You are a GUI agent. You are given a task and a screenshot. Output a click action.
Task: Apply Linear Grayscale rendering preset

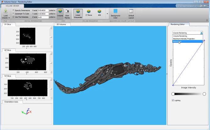tap(78, 14)
